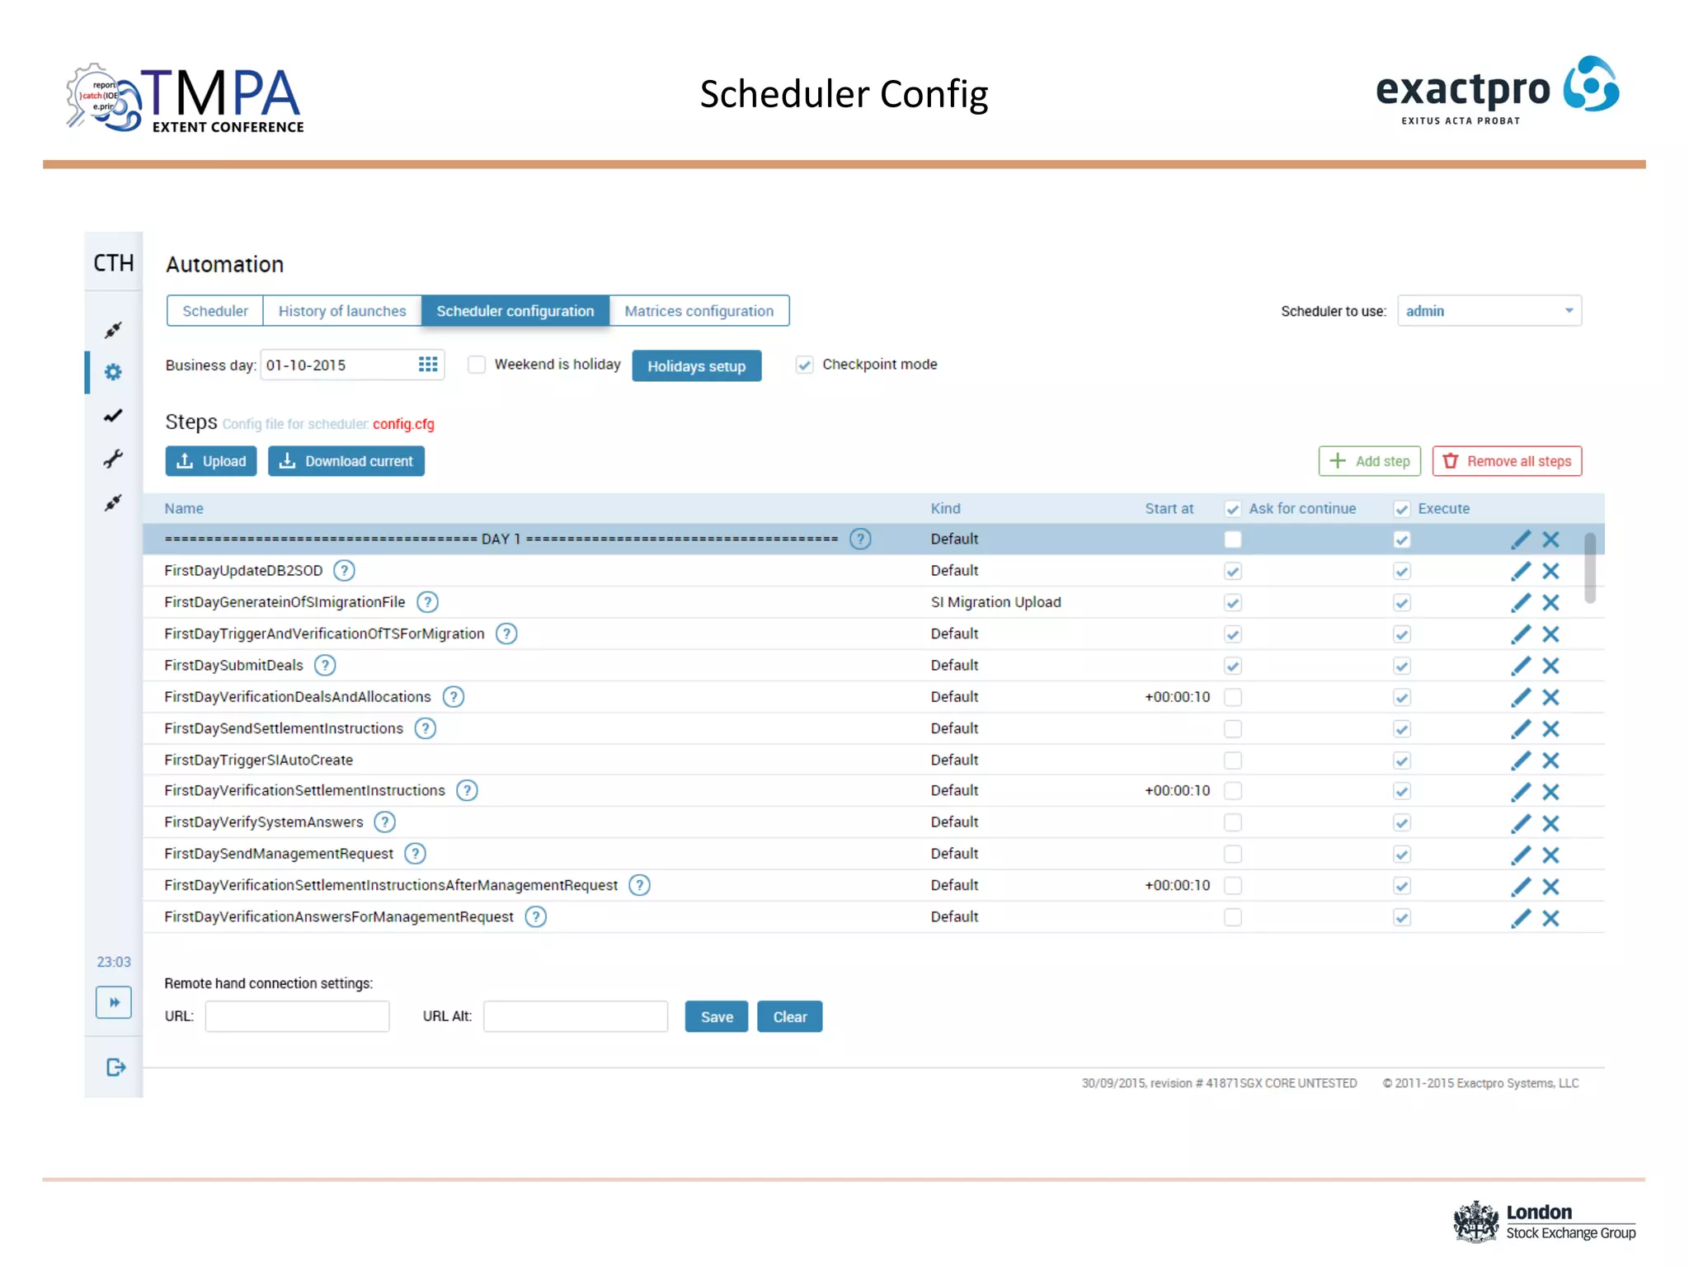The width and height of the screenshot is (1689, 1267).
Task: Click Download current button
Action: point(346,461)
